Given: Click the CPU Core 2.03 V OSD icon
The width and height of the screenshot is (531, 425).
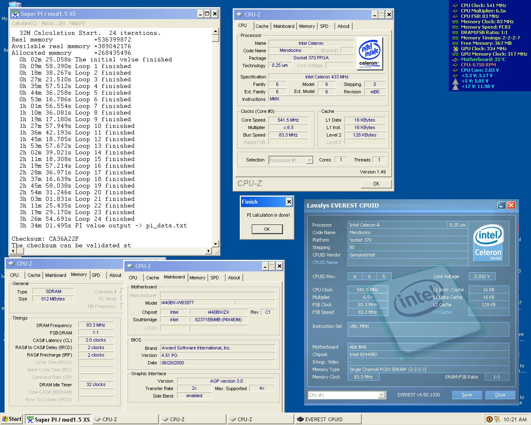Looking at the screenshot, I should point(455,70).
